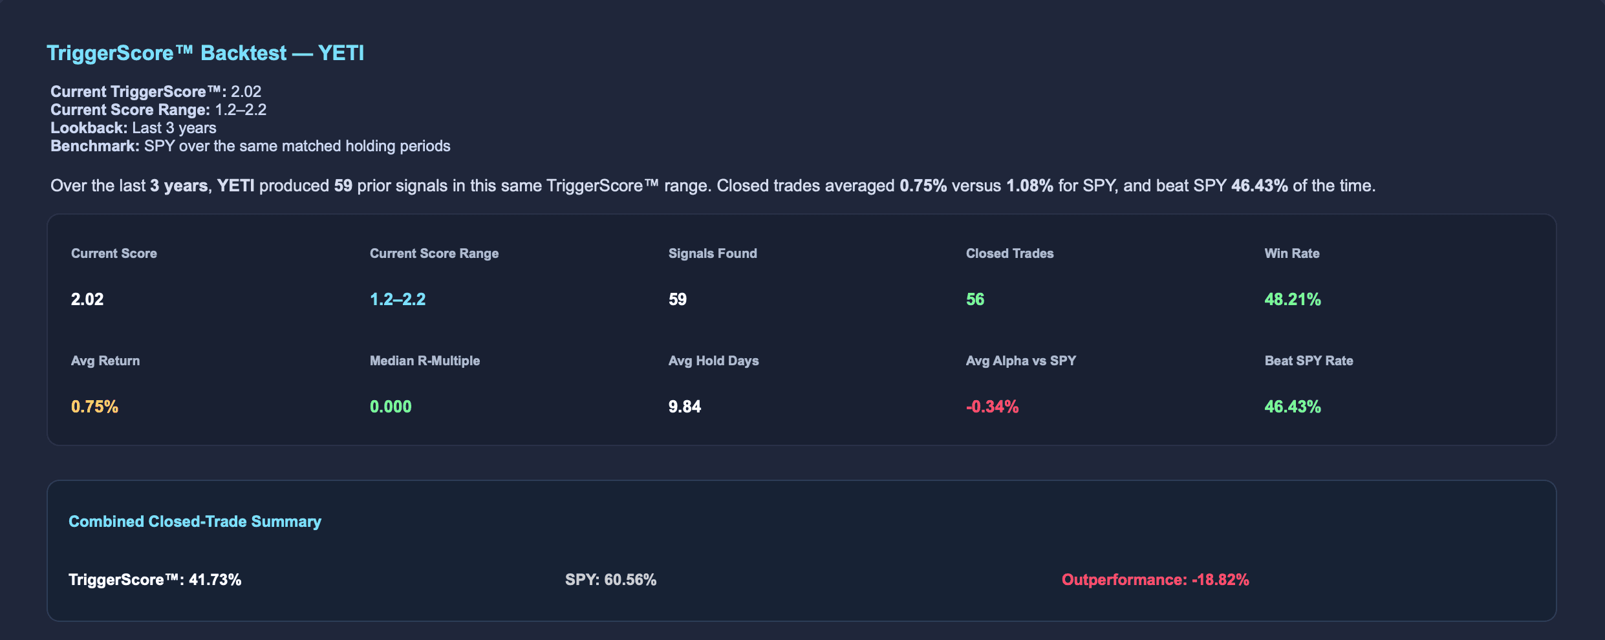This screenshot has width=1605, height=640.
Task: Click the SPY: 60.56% combined figure
Action: 610,580
